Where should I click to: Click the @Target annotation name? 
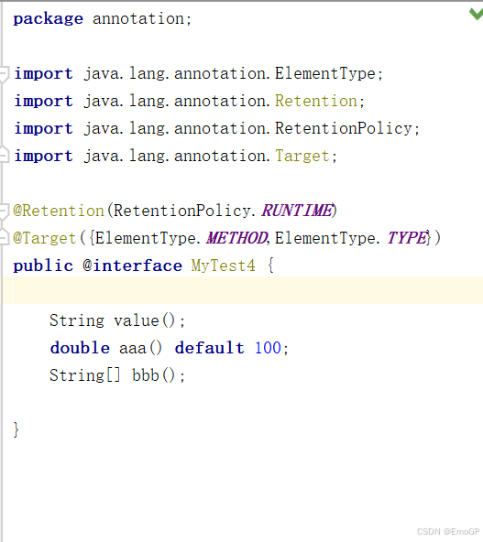pyautogui.click(x=45, y=239)
